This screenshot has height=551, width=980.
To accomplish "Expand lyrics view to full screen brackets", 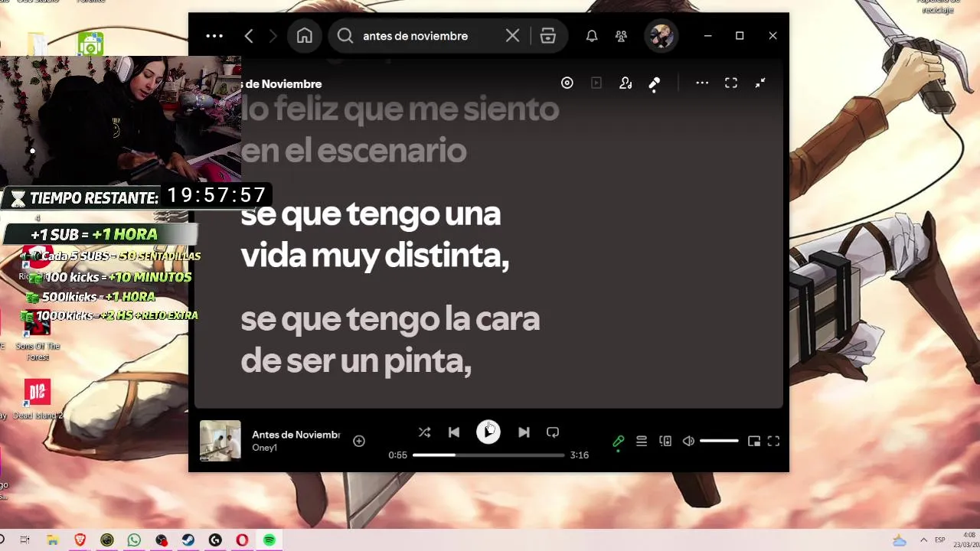I will tap(731, 83).
